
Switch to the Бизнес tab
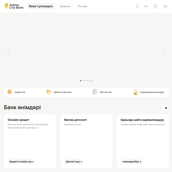tap(65, 6)
